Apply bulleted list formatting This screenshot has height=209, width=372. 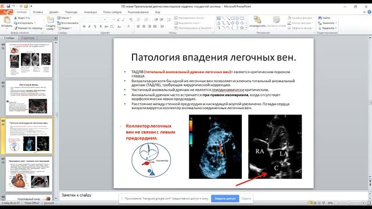coord(139,20)
